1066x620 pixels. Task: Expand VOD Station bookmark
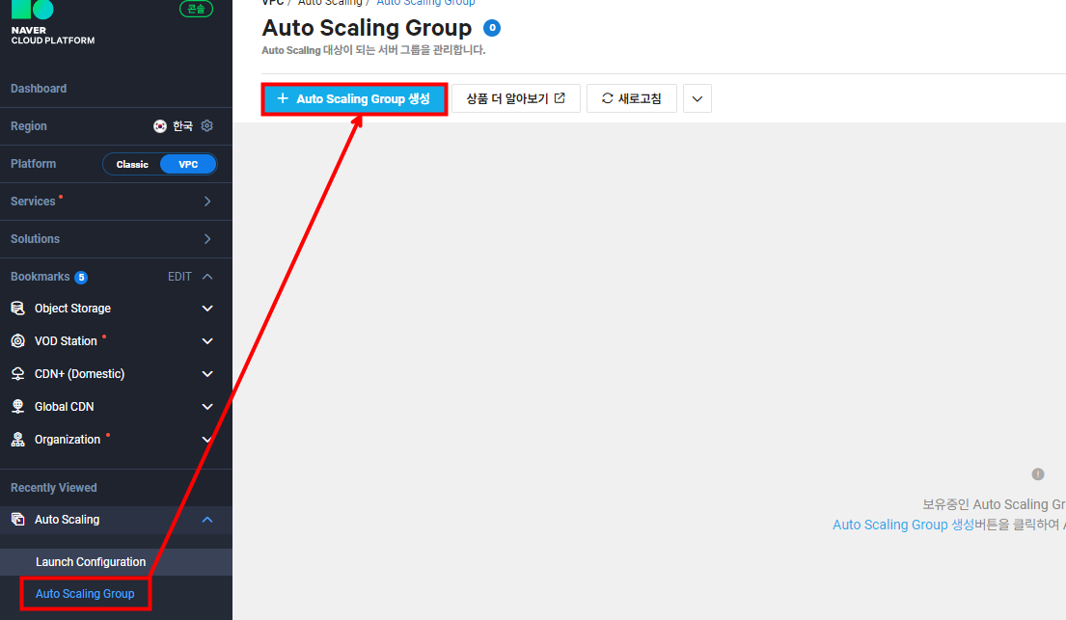(207, 340)
